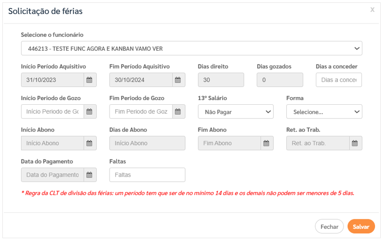Open calendar for Fim Período Aquisitivo
The width and height of the screenshot is (384, 241).
178,80
